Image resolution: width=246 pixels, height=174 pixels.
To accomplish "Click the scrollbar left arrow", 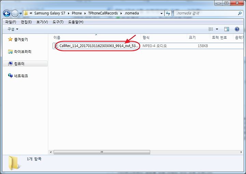I will (x=51, y=152).
